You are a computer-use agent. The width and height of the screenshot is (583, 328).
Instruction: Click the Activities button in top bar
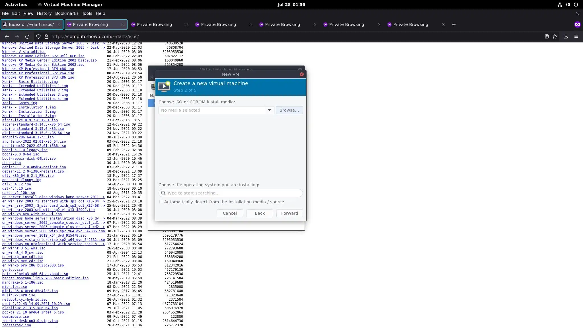(16, 5)
